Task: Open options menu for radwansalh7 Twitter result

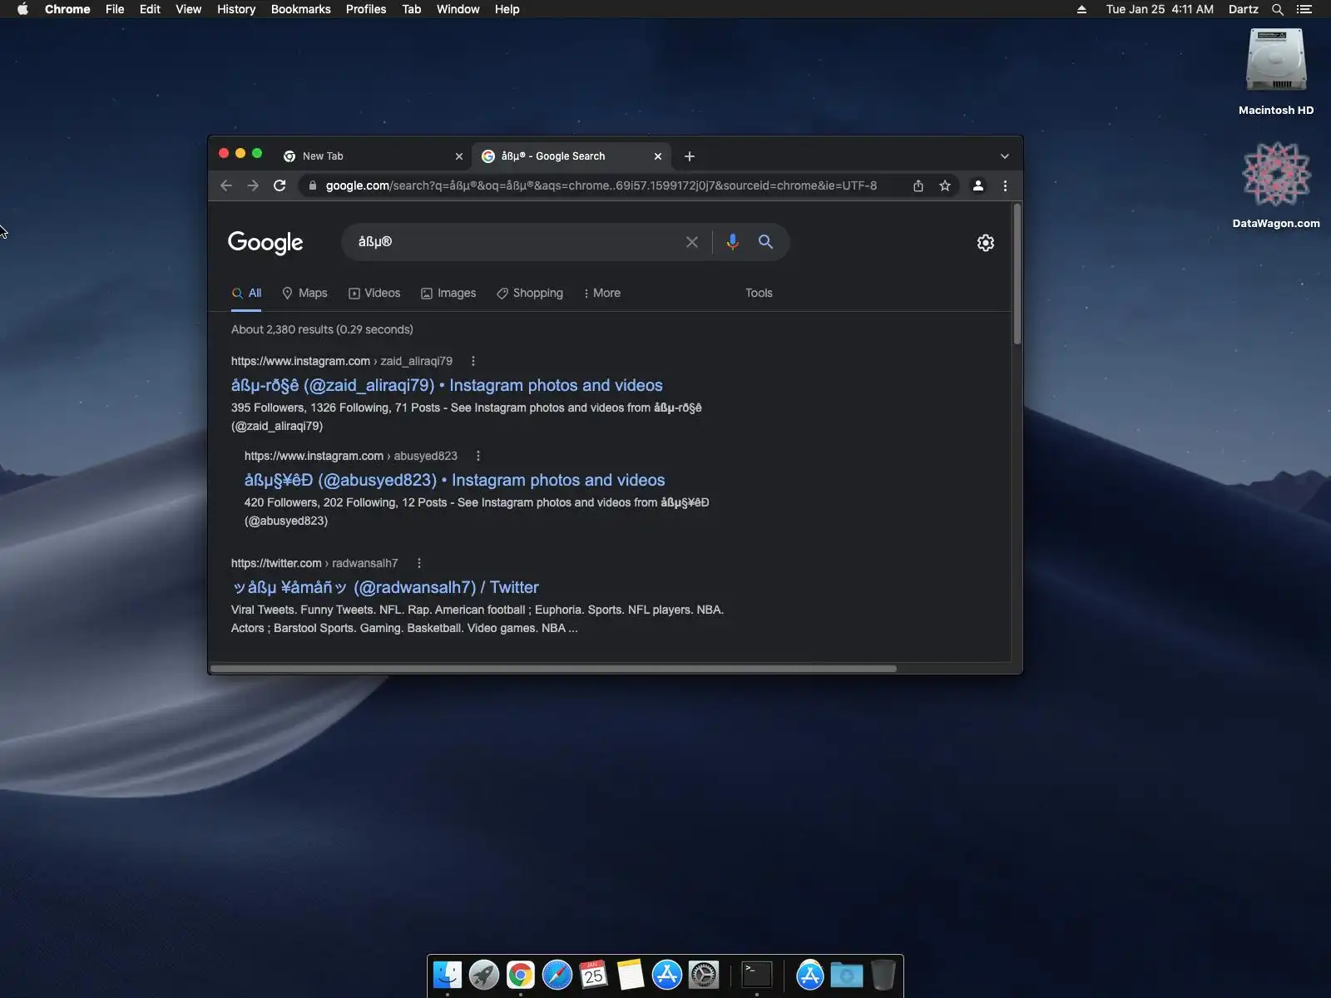Action: 419,563
